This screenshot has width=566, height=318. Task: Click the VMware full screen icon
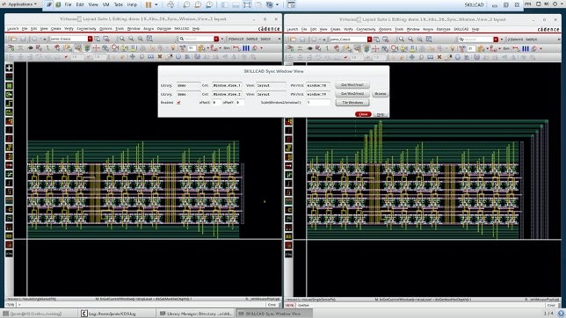coord(247,4)
